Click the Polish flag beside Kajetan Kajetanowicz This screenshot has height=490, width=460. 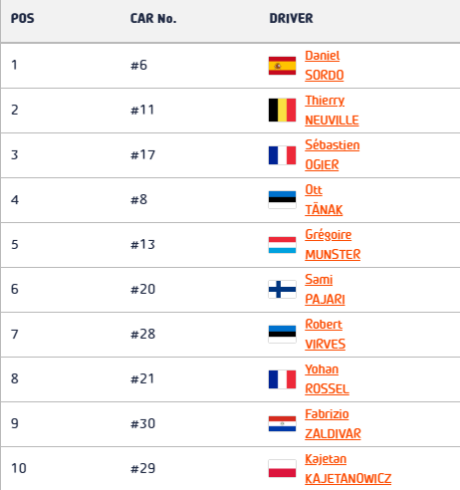pos(282,469)
